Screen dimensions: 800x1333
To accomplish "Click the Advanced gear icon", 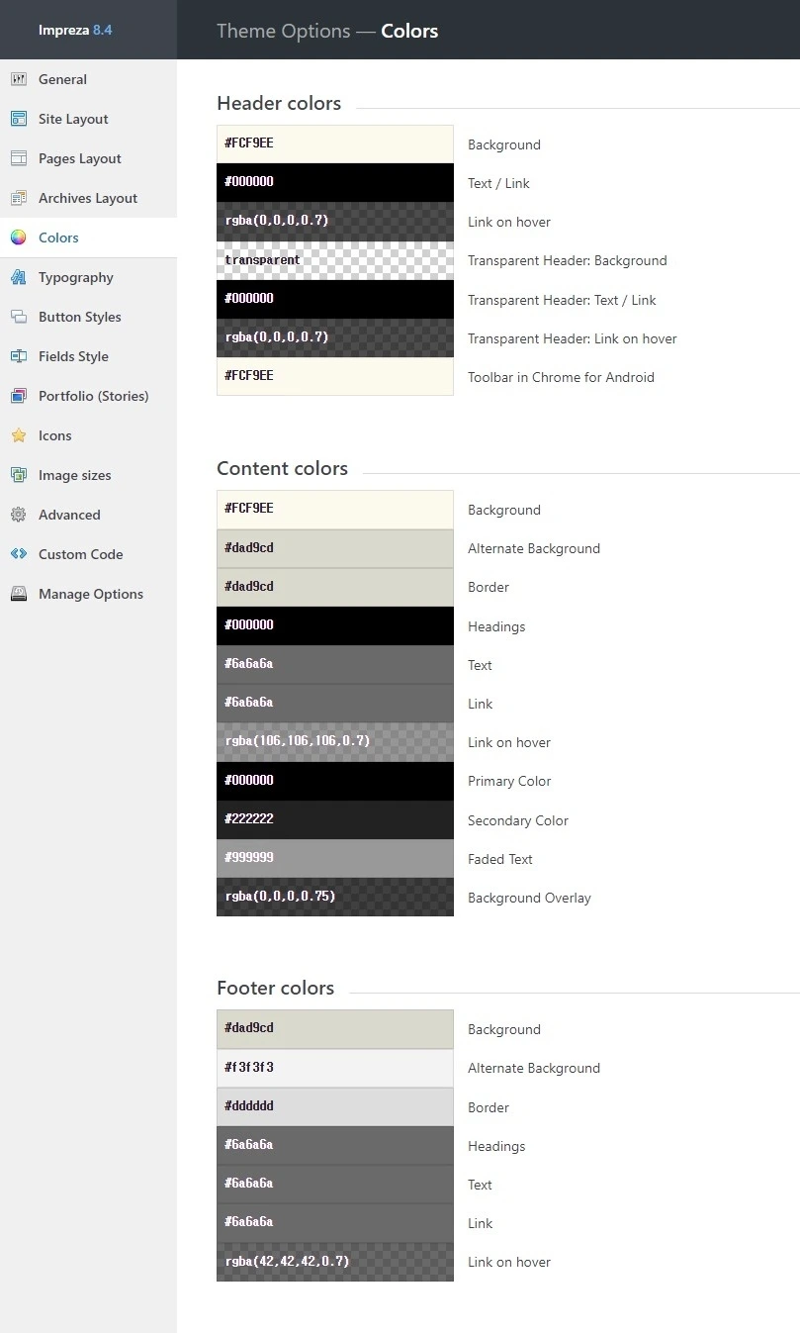I will (19, 515).
